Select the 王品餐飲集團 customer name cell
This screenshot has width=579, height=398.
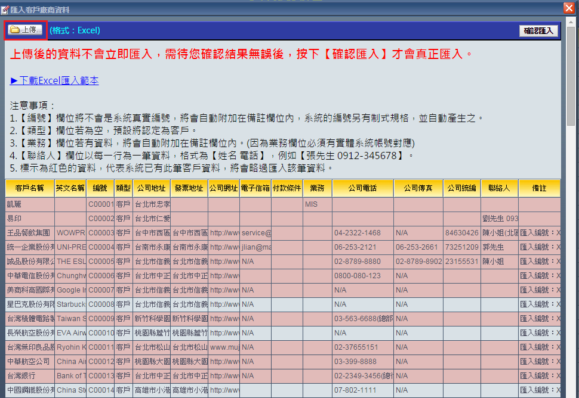coord(29,233)
